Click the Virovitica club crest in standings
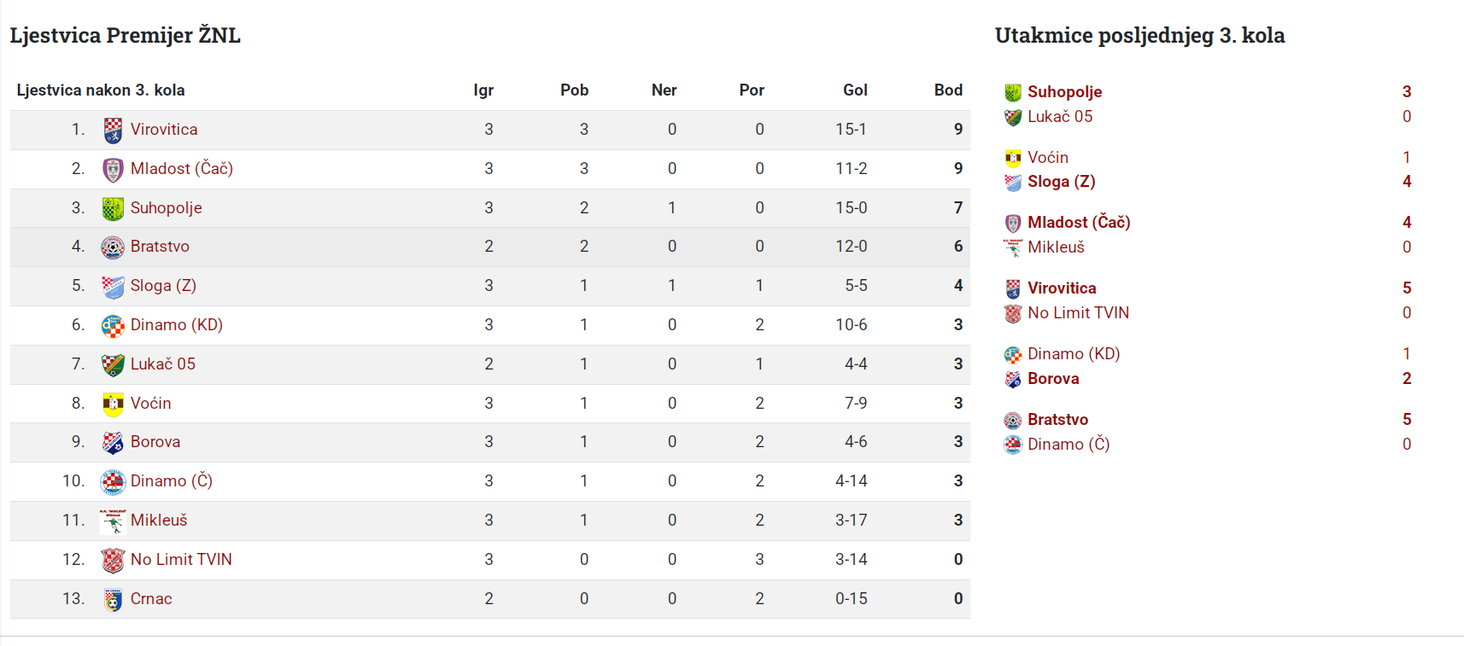This screenshot has height=646, width=1464. pos(113,131)
